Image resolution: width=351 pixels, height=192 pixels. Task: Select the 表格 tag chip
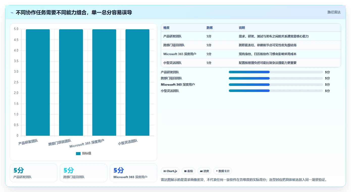click(x=189, y=171)
